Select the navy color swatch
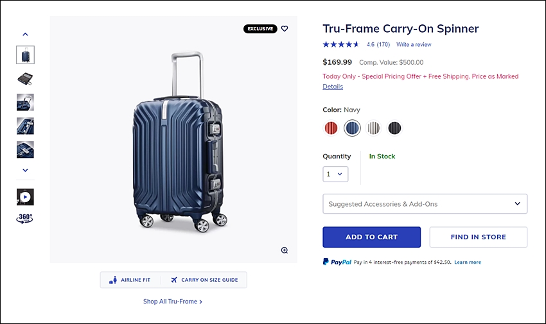546x324 pixels. tap(352, 128)
